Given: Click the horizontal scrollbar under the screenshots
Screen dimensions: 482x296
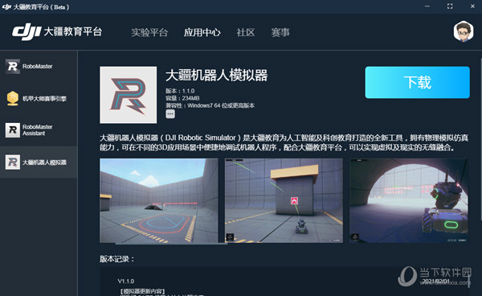Looking at the screenshot, I should [x=171, y=244].
